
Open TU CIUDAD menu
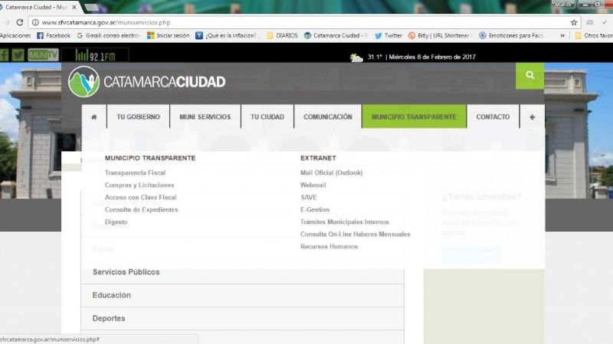pyautogui.click(x=267, y=117)
